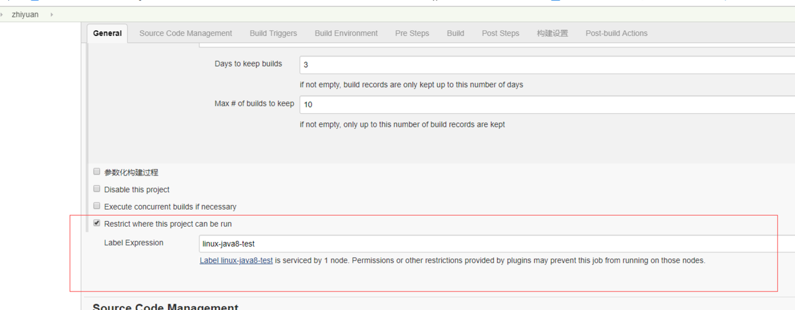This screenshot has width=795, height=310.
Task: Click the Label Expression text field
Action: 494,243
